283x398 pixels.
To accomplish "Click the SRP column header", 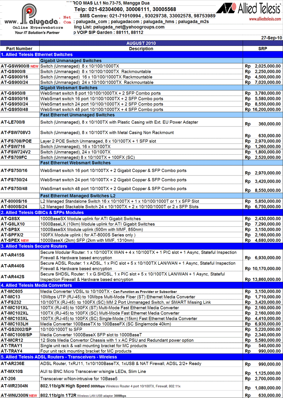I will pos(262,49).
